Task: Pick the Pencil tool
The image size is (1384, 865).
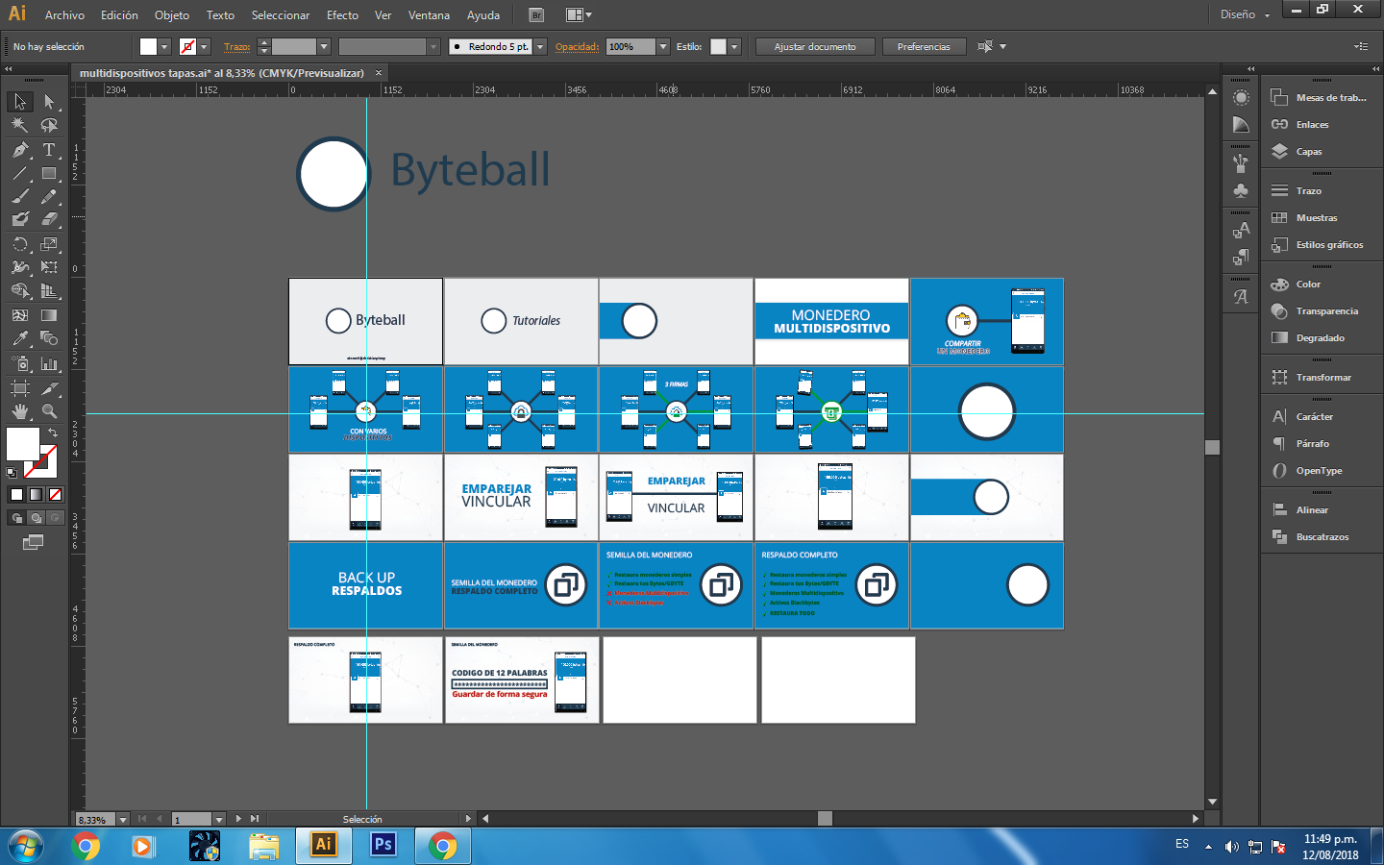Action: (x=49, y=196)
